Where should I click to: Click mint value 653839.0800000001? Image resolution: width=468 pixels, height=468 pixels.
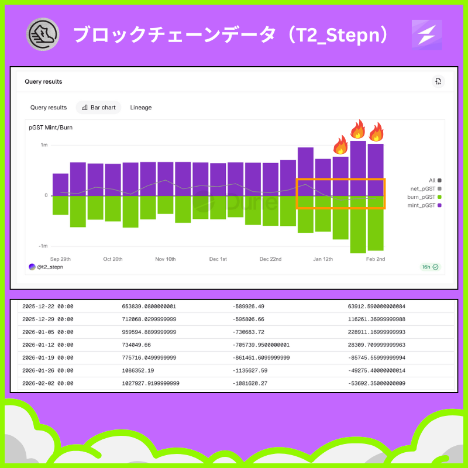pos(149,307)
